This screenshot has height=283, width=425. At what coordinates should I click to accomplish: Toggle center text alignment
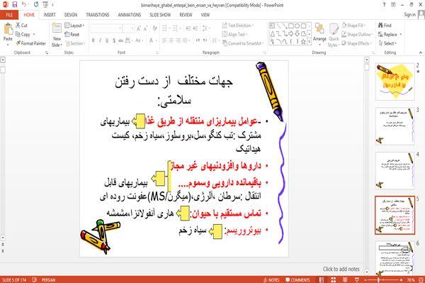tap(171, 40)
